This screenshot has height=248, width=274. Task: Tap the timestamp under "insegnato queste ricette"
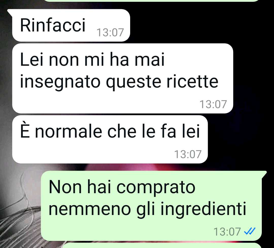tap(213, 104)
